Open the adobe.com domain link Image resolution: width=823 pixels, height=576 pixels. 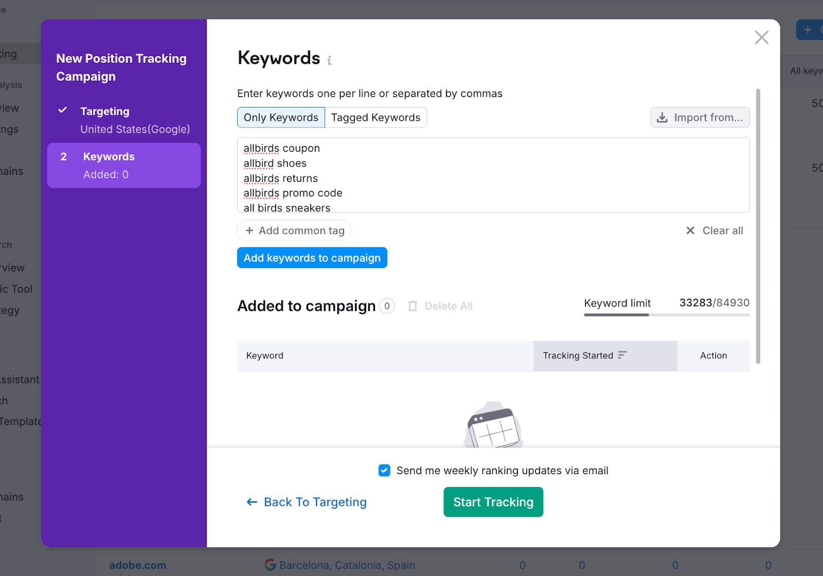(x=137, y=565)
